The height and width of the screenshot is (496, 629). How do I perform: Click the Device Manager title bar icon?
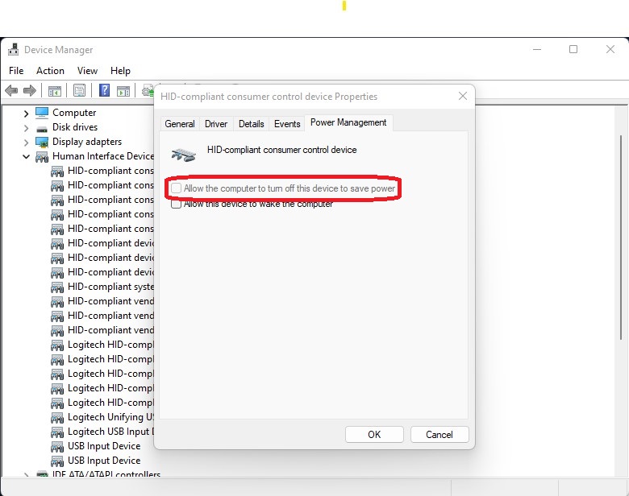pos(13,49)
